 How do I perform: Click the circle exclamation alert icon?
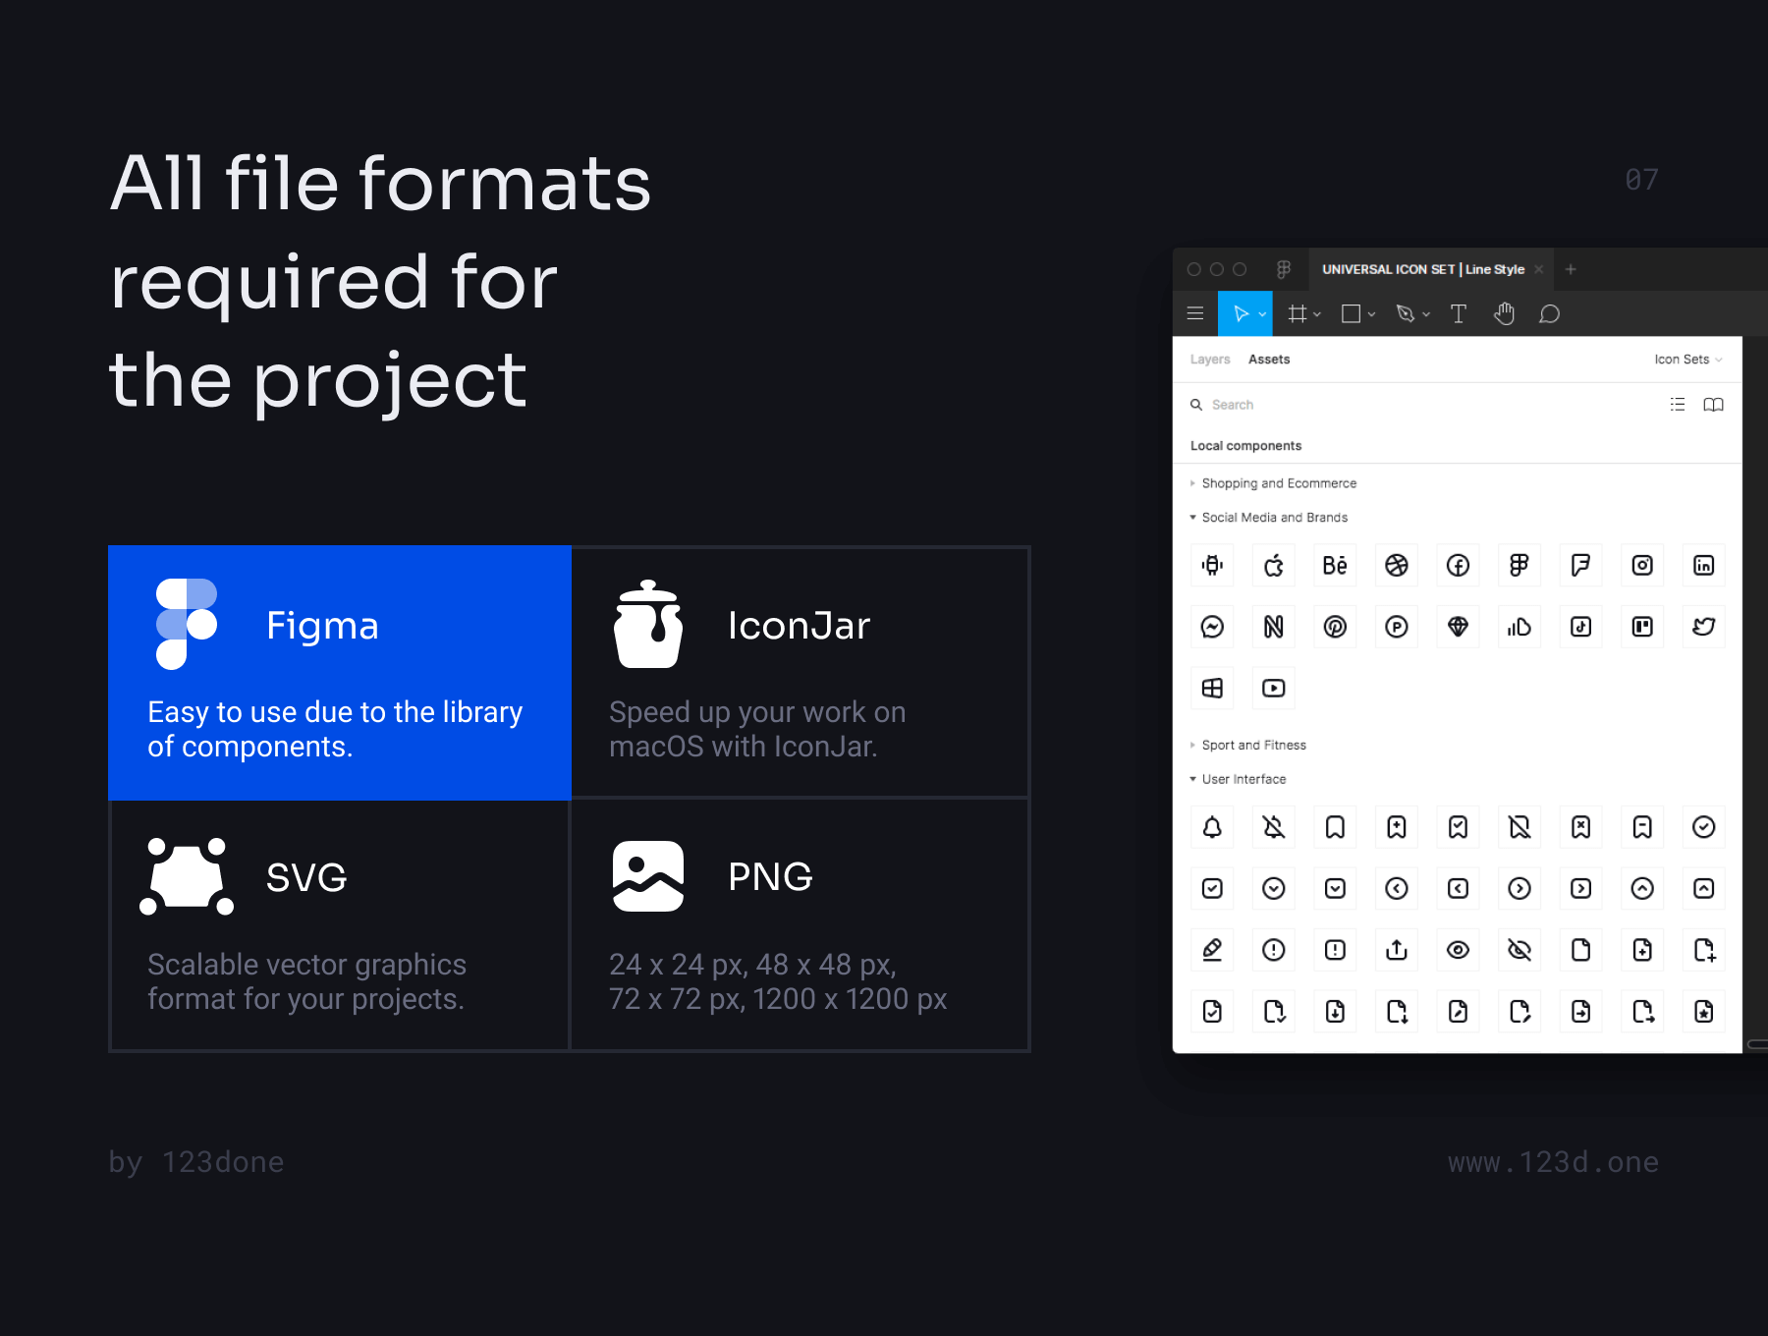[x=1274, y=950]
